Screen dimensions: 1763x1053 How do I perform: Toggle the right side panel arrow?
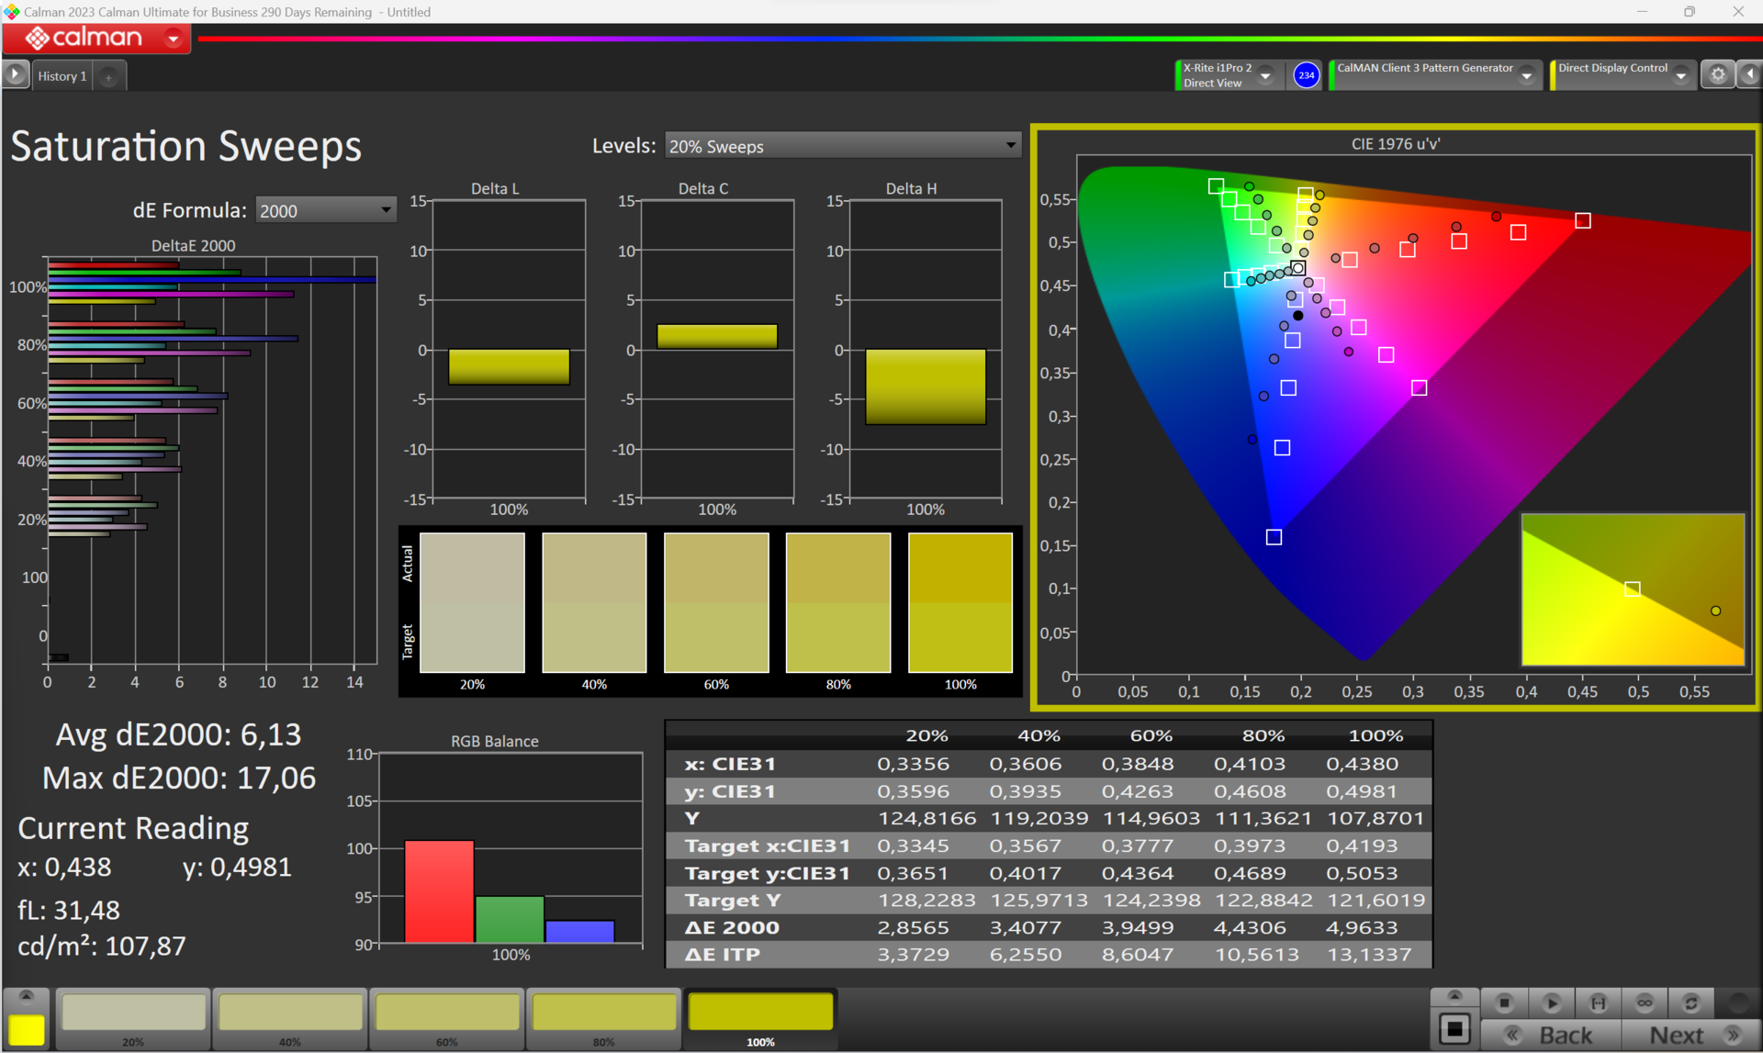click(1749, 74)
